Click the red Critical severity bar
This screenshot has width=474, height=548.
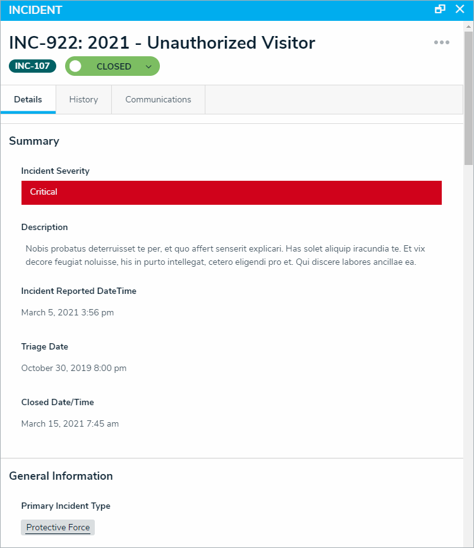point(231,193)
